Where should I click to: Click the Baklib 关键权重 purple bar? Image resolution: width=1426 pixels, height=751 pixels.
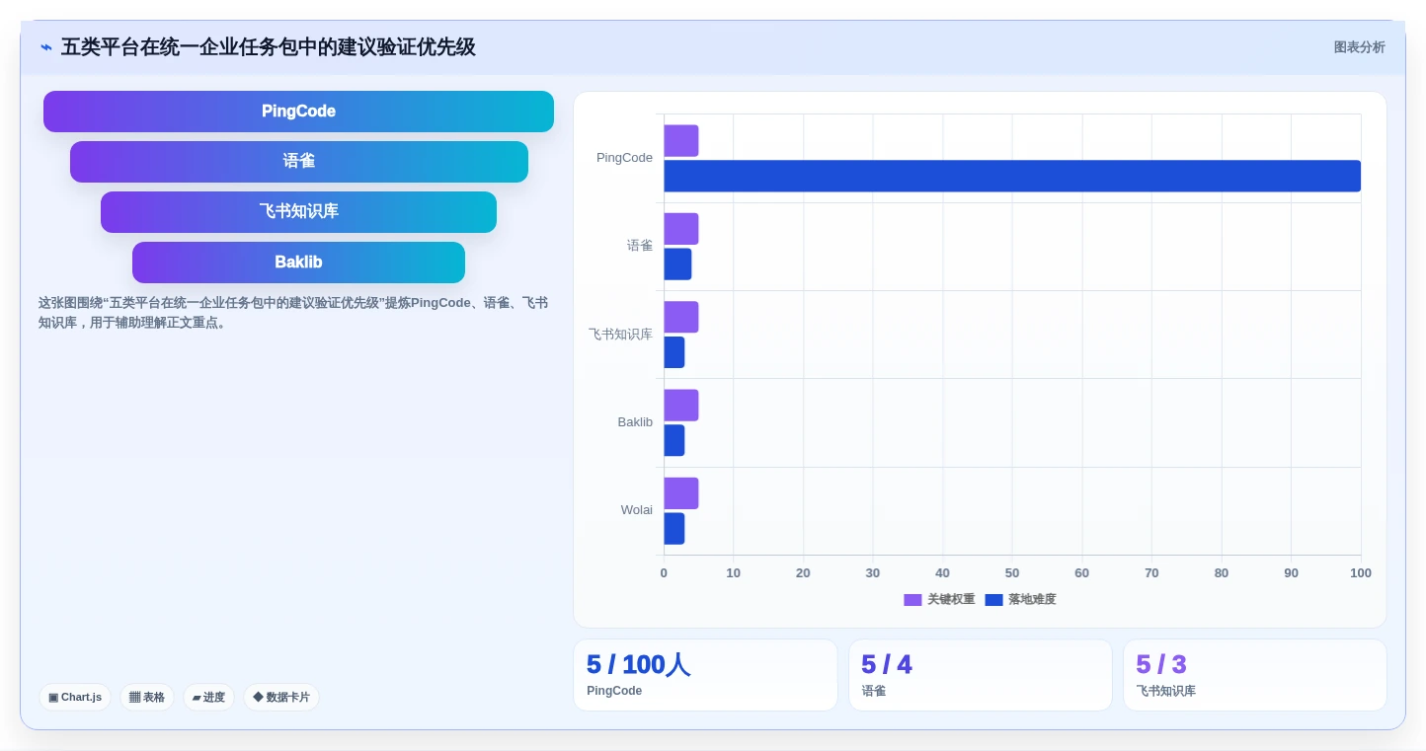click(x=681, y=406)
